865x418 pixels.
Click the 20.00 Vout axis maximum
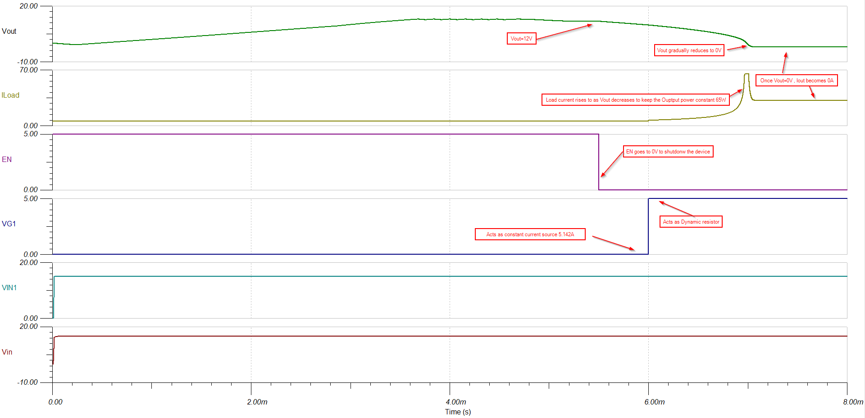29,6
